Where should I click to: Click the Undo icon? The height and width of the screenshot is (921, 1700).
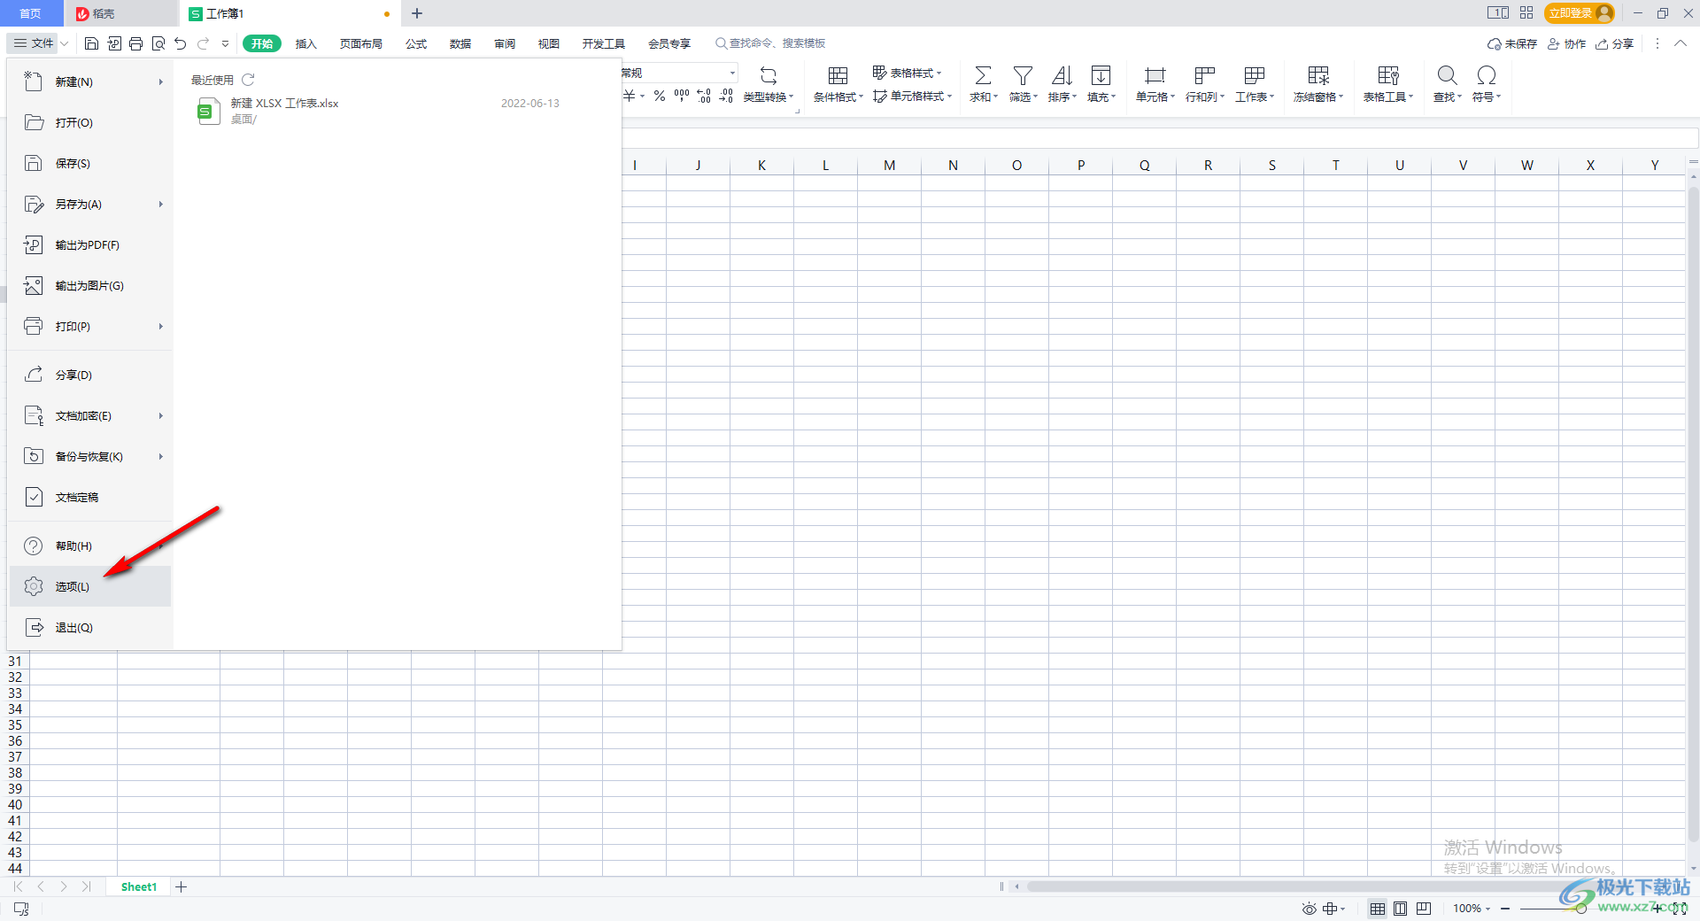[181, 43]
